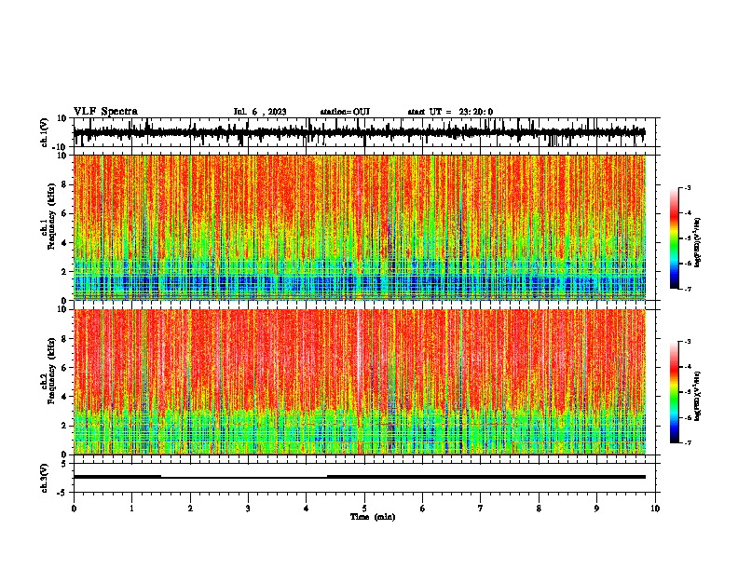738x570 pixels.
Task: Click the ch.2 "Frequency (kHz)" axis label
Action: click(x=51, y=371)
